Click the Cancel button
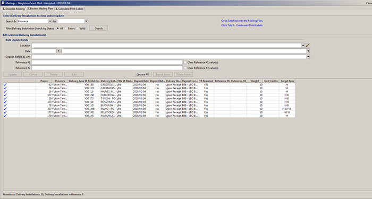 pos(33,74)
